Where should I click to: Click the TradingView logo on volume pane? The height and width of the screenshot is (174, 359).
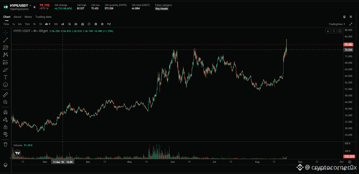pyautogui.click(x=17, y=153)
